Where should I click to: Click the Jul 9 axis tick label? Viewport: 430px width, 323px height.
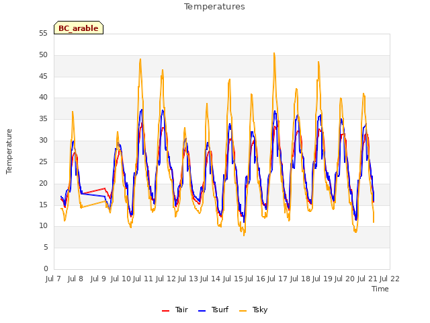click(x=98, y=279)
